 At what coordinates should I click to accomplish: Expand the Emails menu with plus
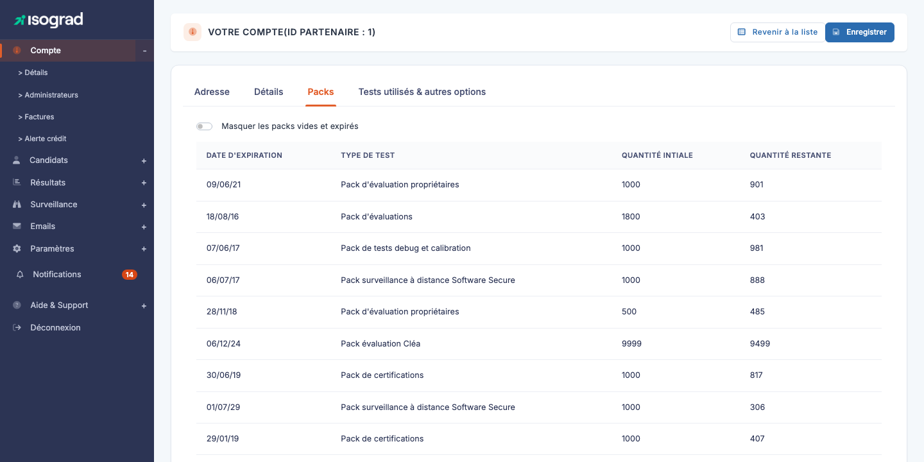(x=144, y=227)
